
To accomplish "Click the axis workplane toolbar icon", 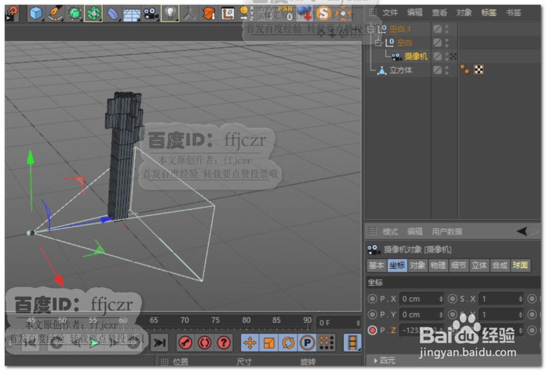I will tap(228, 14).
